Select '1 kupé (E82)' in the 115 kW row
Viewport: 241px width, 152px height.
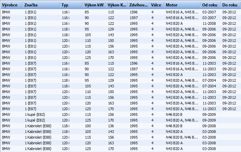pos(35,115)
